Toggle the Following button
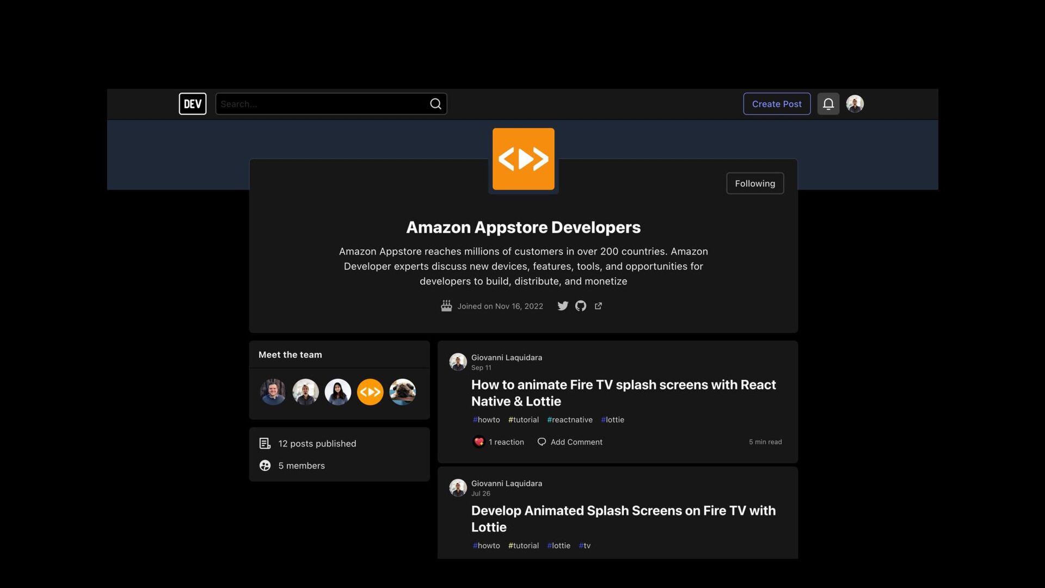This screenshot has width=1045, height=588. tap(755, 183)
